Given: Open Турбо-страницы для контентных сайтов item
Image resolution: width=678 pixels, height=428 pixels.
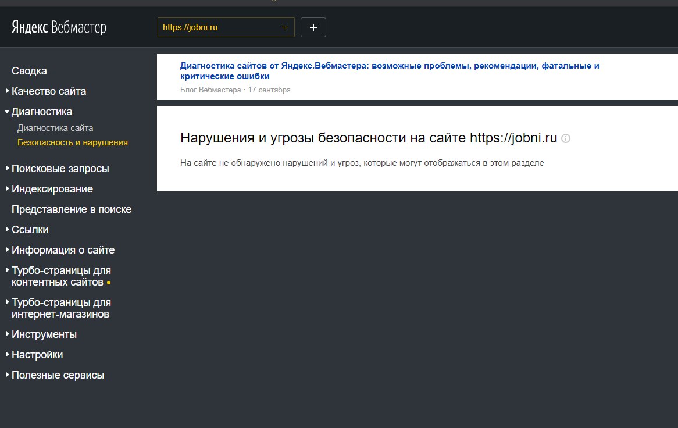Looking at the screenshot, I should pyautogui.click(x=61, y=276).
